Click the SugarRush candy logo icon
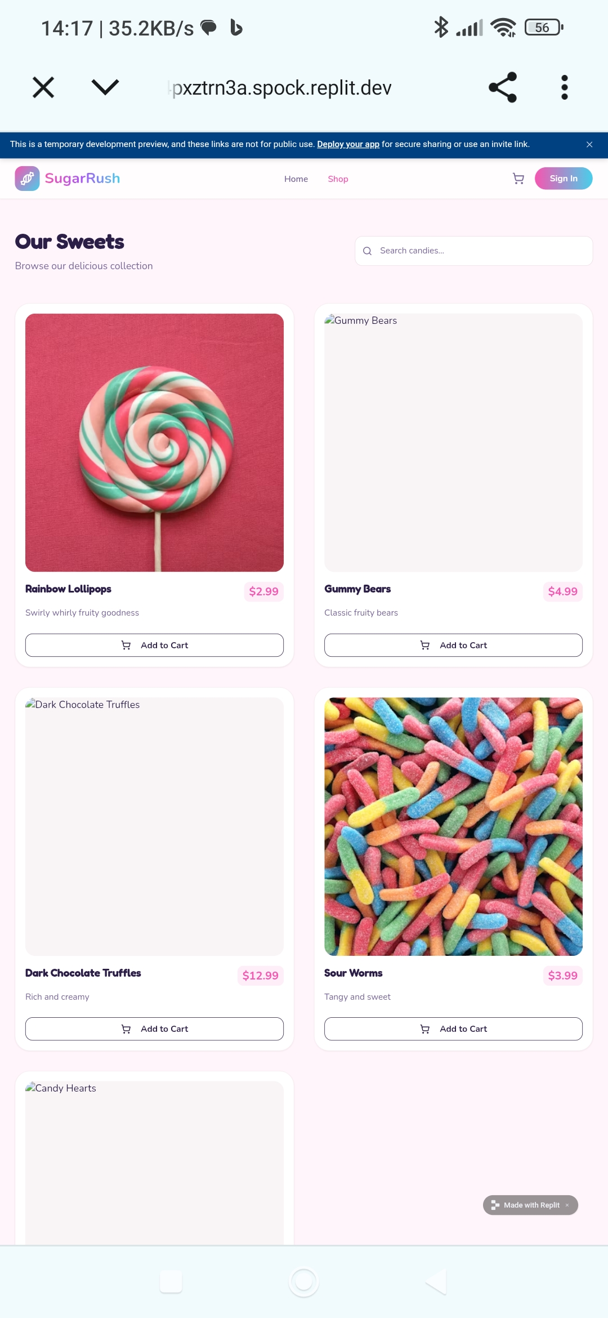Screen dimensions: 608x1318 point(27,179)
